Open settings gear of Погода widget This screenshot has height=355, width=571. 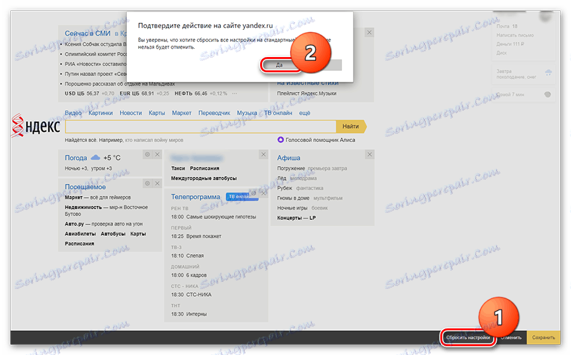click(x=147, y=155)
